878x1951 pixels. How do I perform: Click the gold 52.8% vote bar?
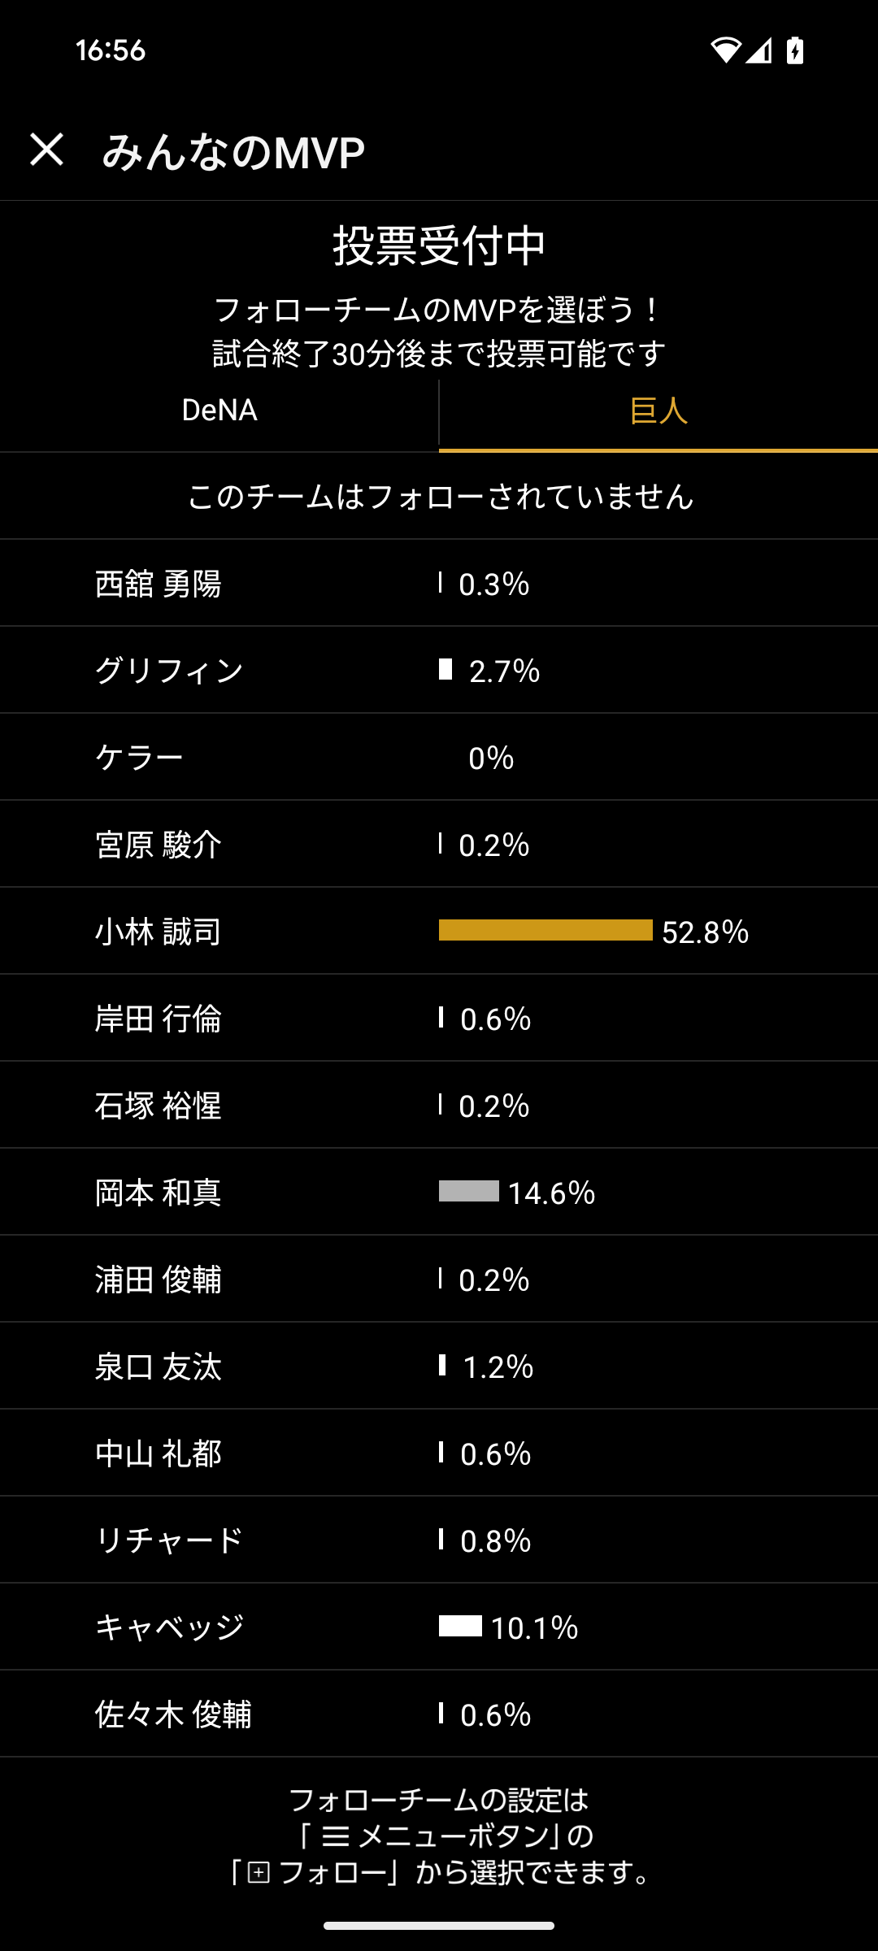pyautogui.click(x=545, y=930)
